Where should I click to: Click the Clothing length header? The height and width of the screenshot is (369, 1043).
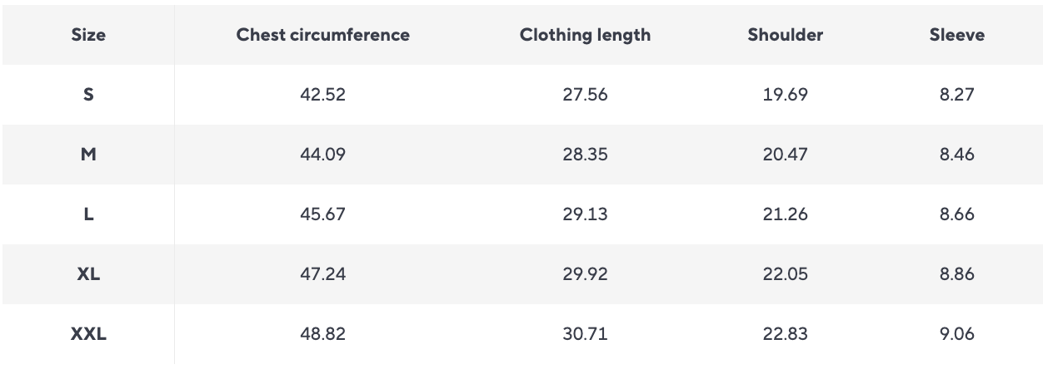point(586,35)
